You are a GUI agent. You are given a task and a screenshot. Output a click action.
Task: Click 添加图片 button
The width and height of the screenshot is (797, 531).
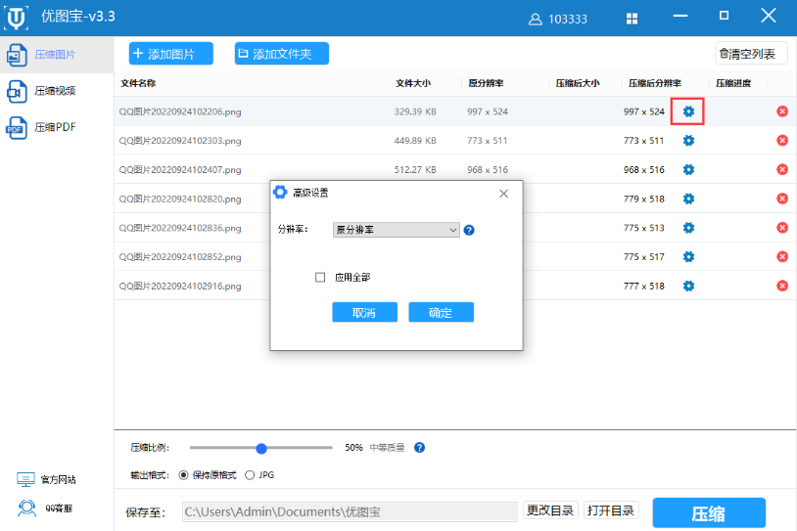[x=170, y=54]
